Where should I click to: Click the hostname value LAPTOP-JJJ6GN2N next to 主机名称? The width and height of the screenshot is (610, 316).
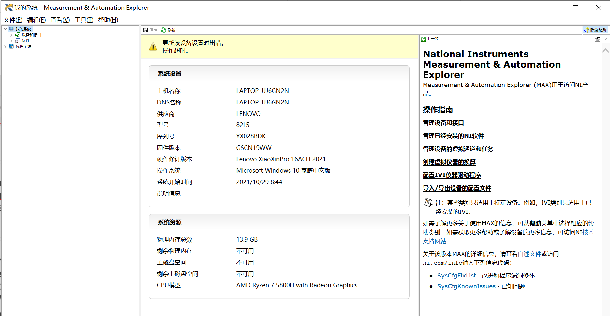(x=262, y=91)
